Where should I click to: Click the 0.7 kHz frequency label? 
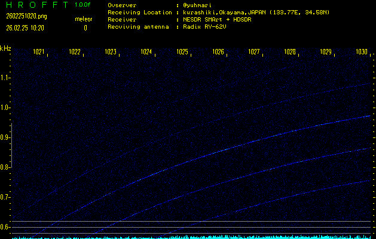click(x=5, y=197)
